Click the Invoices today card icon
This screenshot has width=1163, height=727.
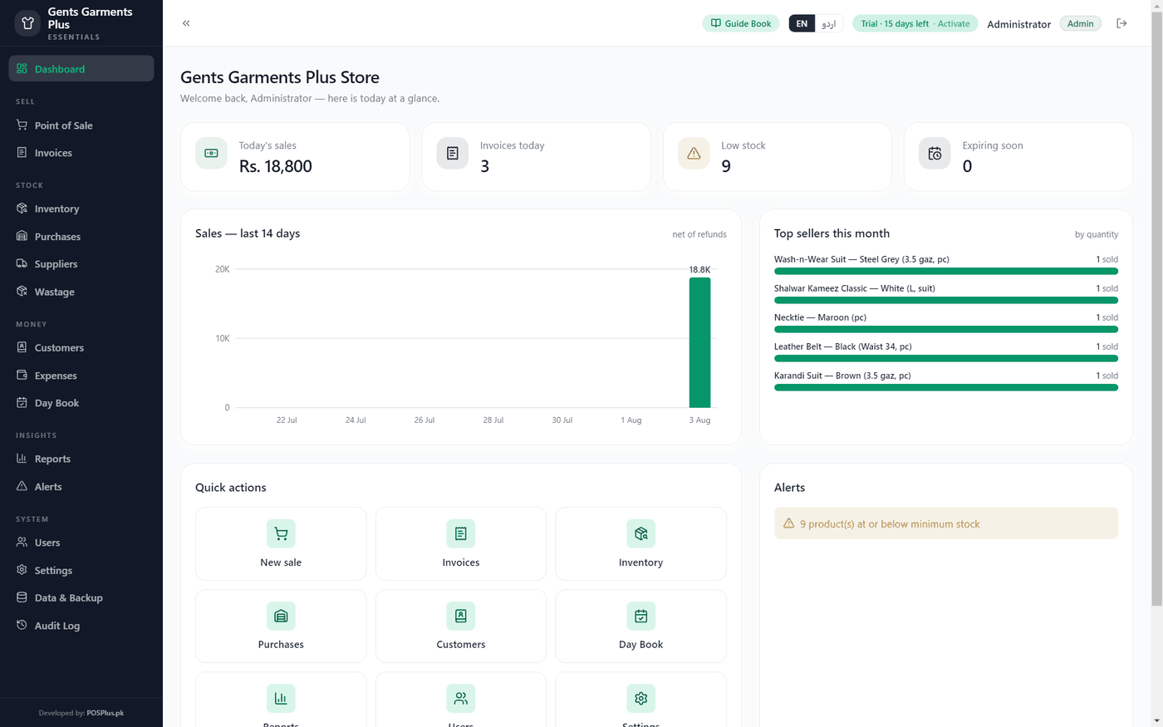452,154
